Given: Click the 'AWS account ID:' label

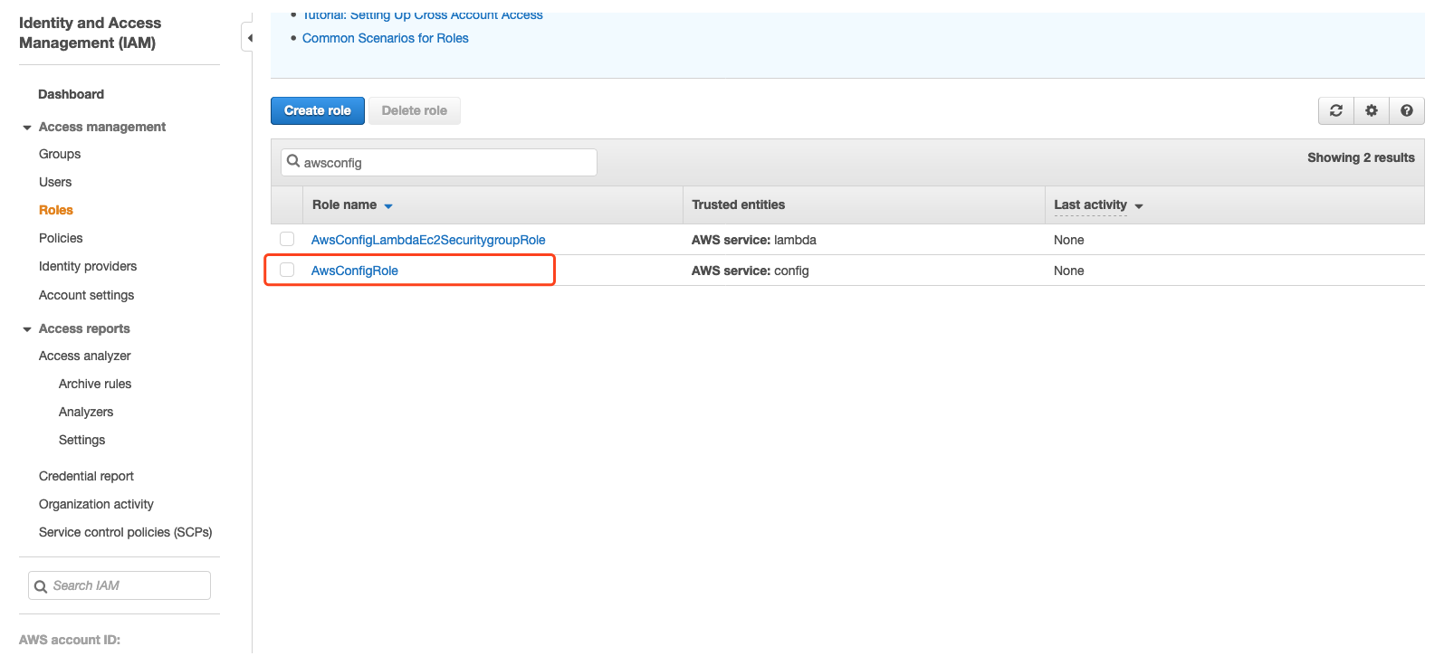Looking at the screenshot, I should (70, 640).
